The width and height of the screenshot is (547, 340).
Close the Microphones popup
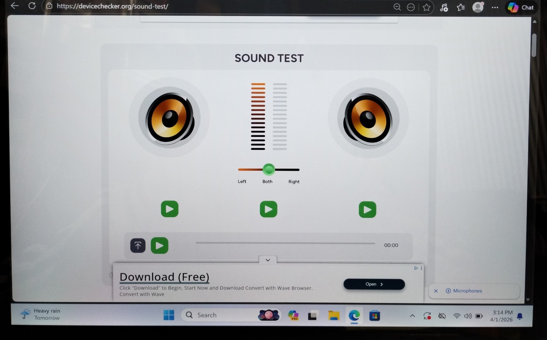pyautogui.click(x=436, y=291)
